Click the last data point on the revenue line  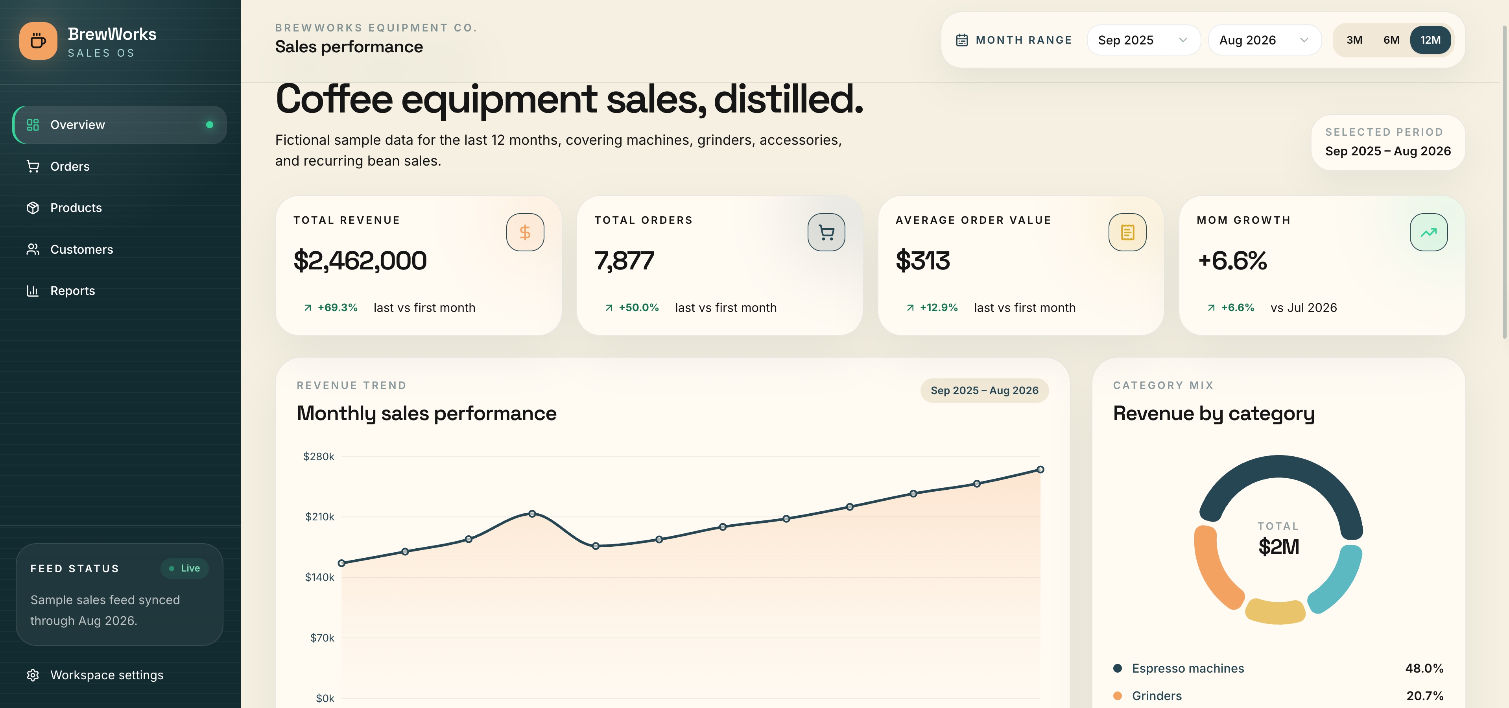pos(1040,470)
